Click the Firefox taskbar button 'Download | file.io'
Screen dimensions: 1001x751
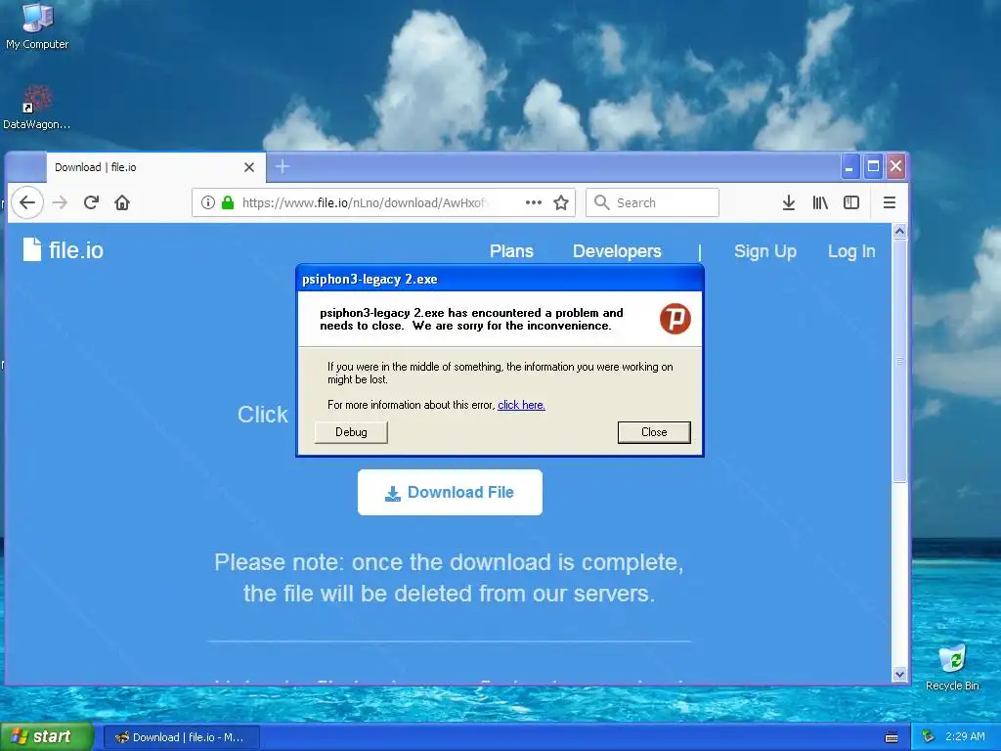tap(181, 737)
